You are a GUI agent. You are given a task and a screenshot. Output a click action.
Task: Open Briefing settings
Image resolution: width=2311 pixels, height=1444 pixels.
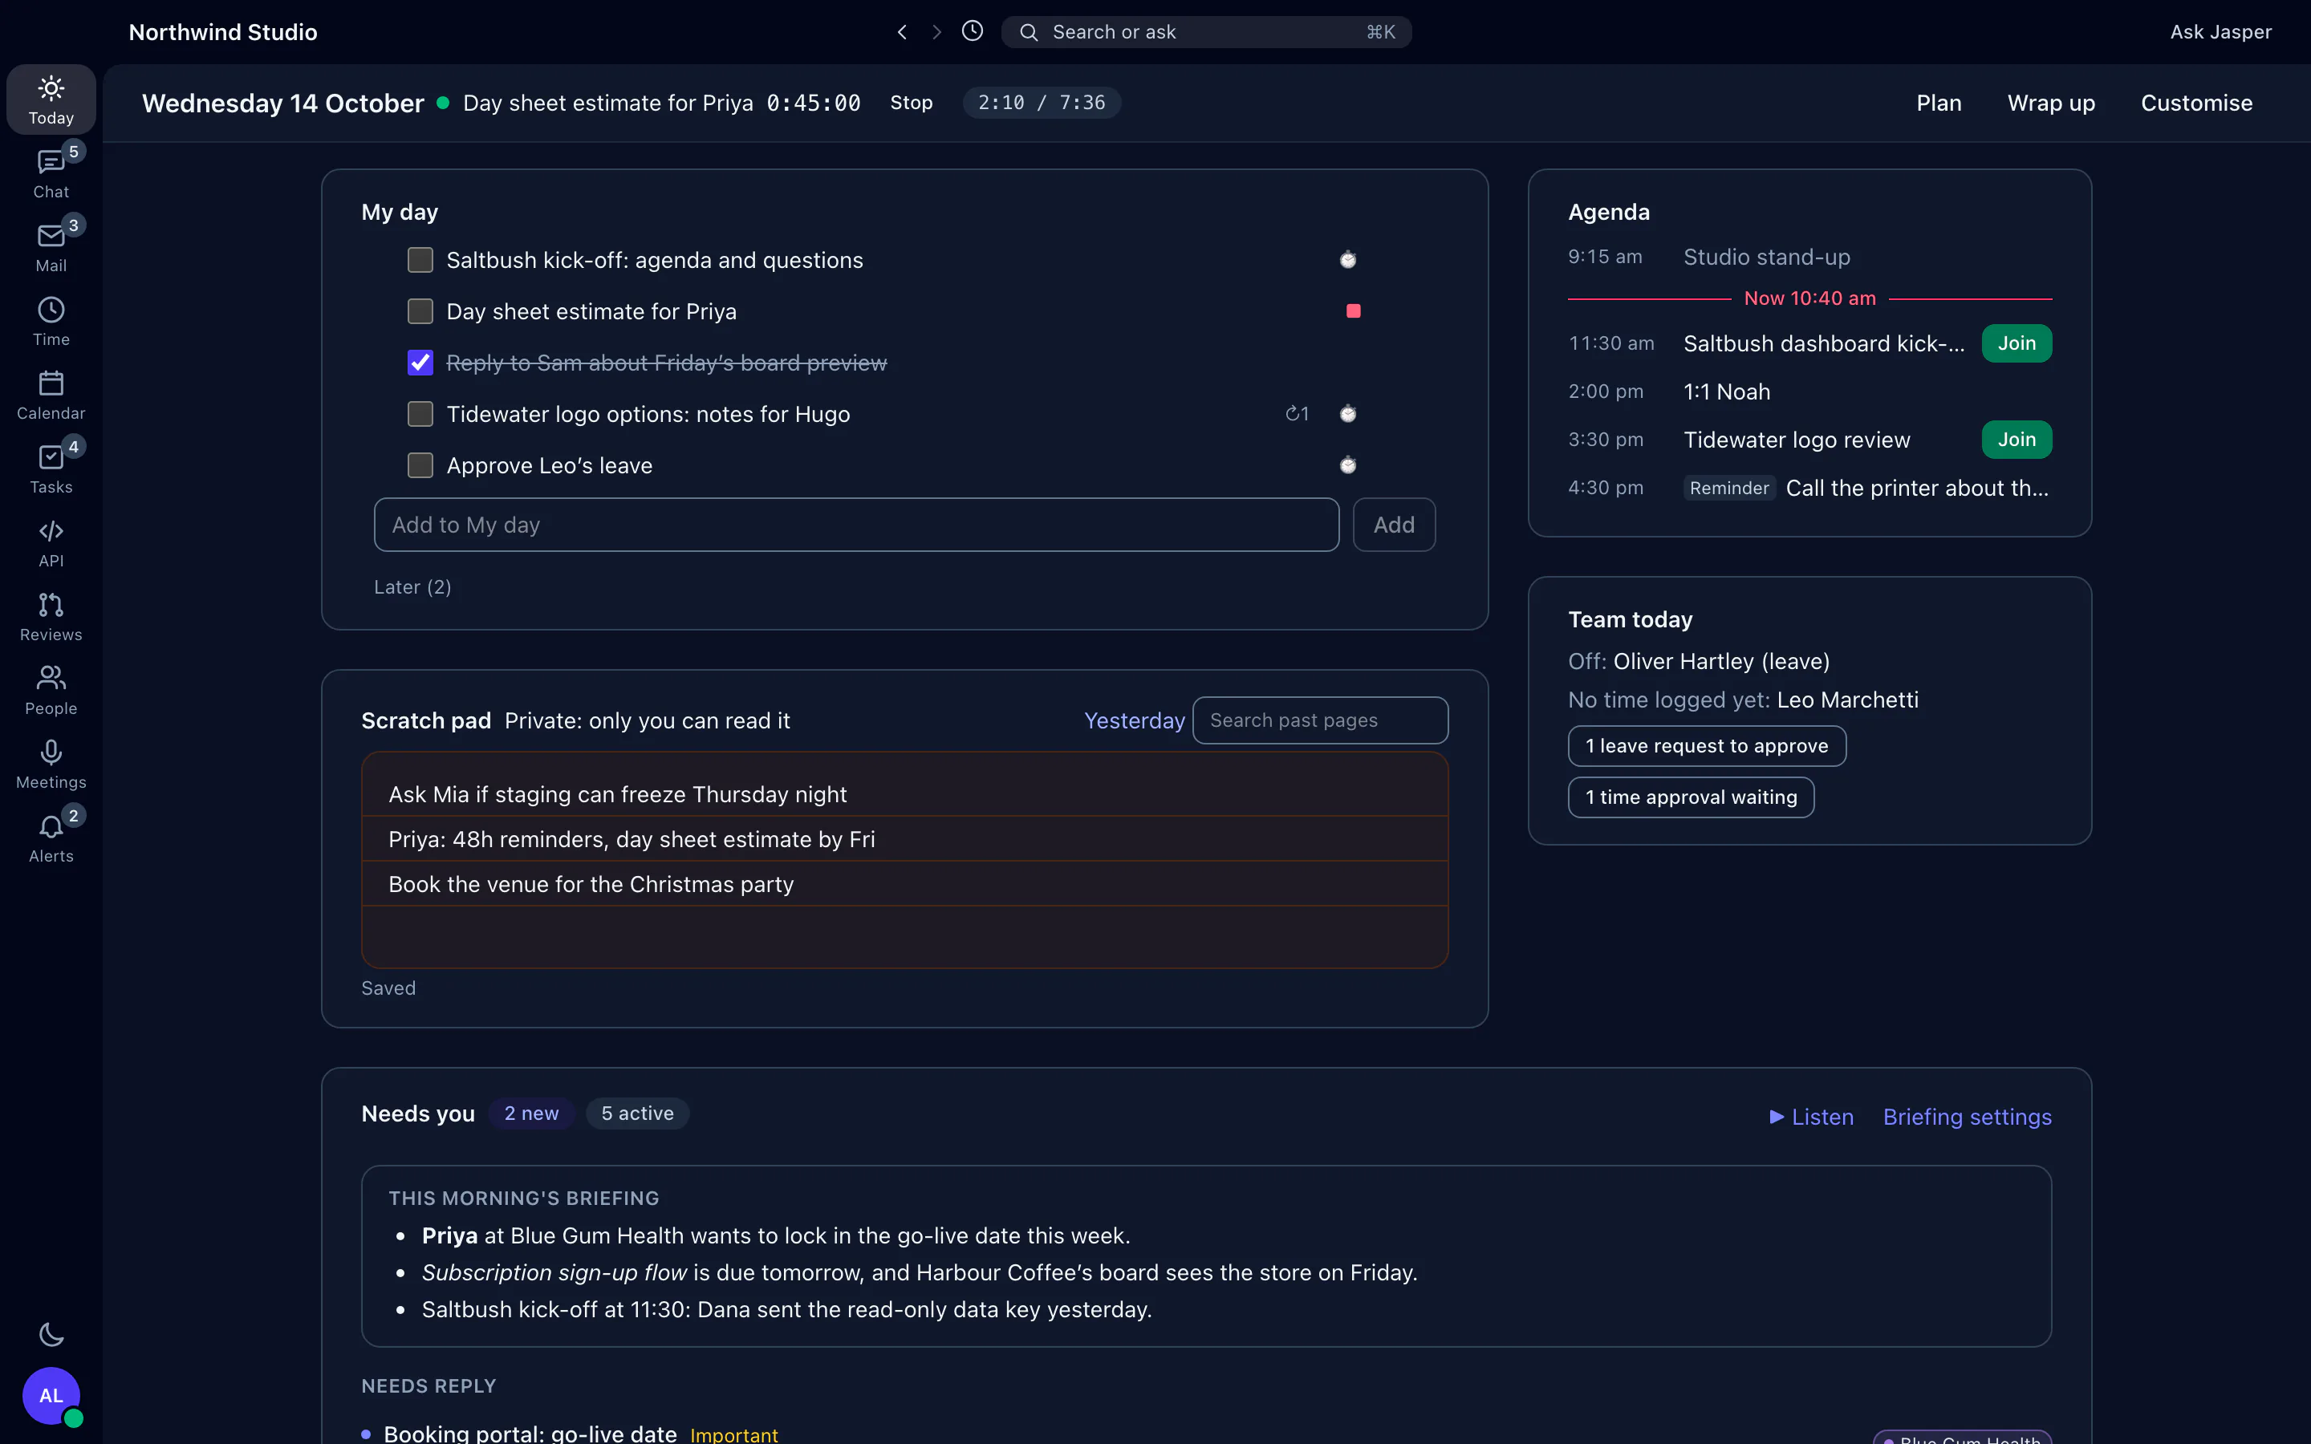(x=1968, y=1117)
